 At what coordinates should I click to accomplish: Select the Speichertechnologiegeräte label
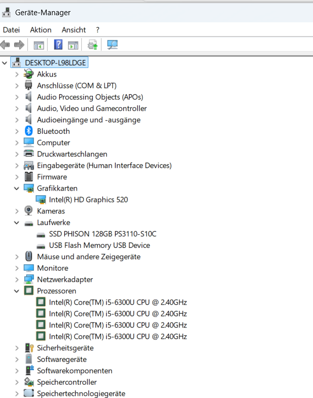[x=81, y=393]
